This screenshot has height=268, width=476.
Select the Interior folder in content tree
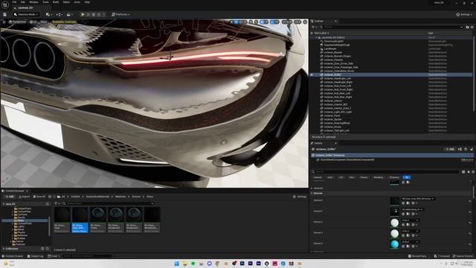(20, 241)
